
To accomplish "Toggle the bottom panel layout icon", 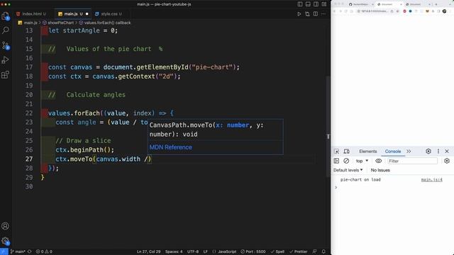I will 308,4.
